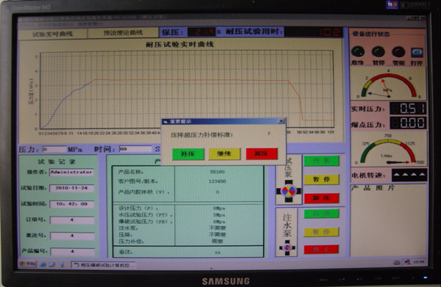The image size is (441, 287).
Task: Click red 停止 button for water pump
Action: point(321,250)
